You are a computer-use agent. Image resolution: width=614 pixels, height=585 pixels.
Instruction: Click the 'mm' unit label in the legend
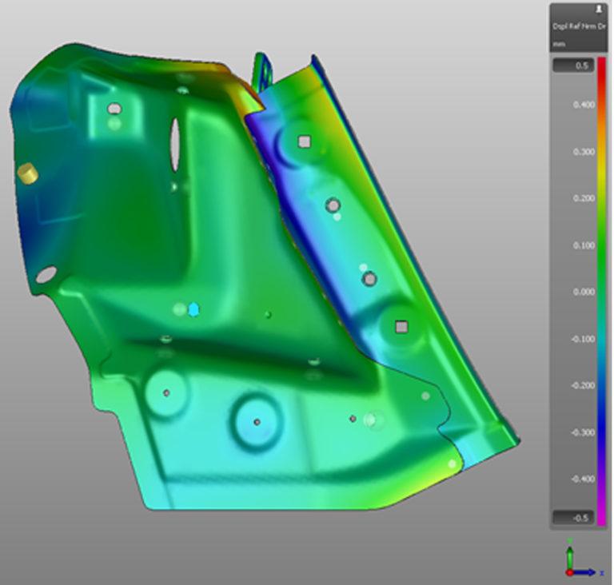tap(559, 44)
